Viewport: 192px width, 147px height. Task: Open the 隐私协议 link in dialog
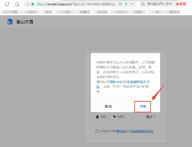point(116,82)
